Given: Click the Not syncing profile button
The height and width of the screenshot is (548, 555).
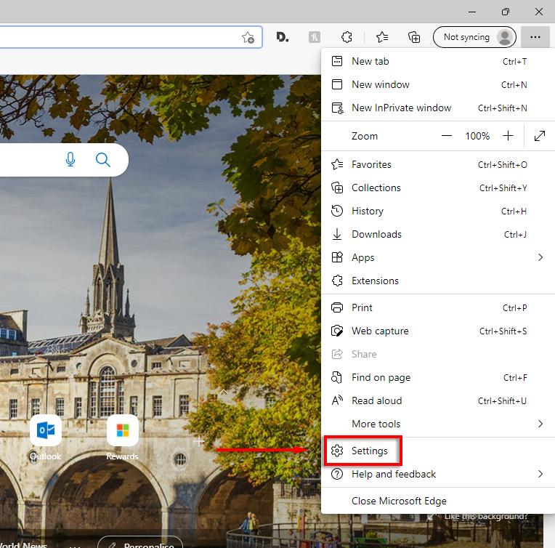Looking at the screenshot, I should click(474, 37).
